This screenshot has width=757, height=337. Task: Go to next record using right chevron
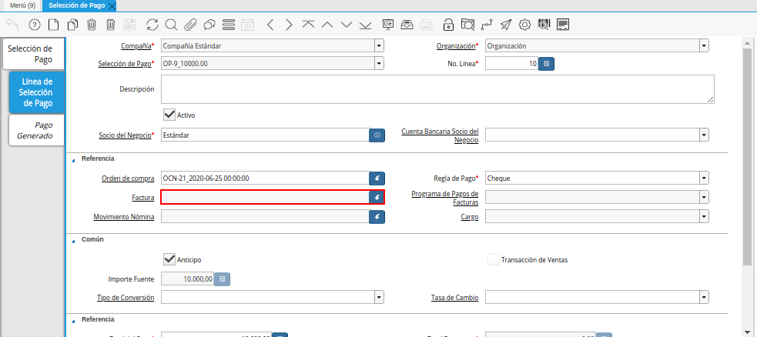click(289, 25)
